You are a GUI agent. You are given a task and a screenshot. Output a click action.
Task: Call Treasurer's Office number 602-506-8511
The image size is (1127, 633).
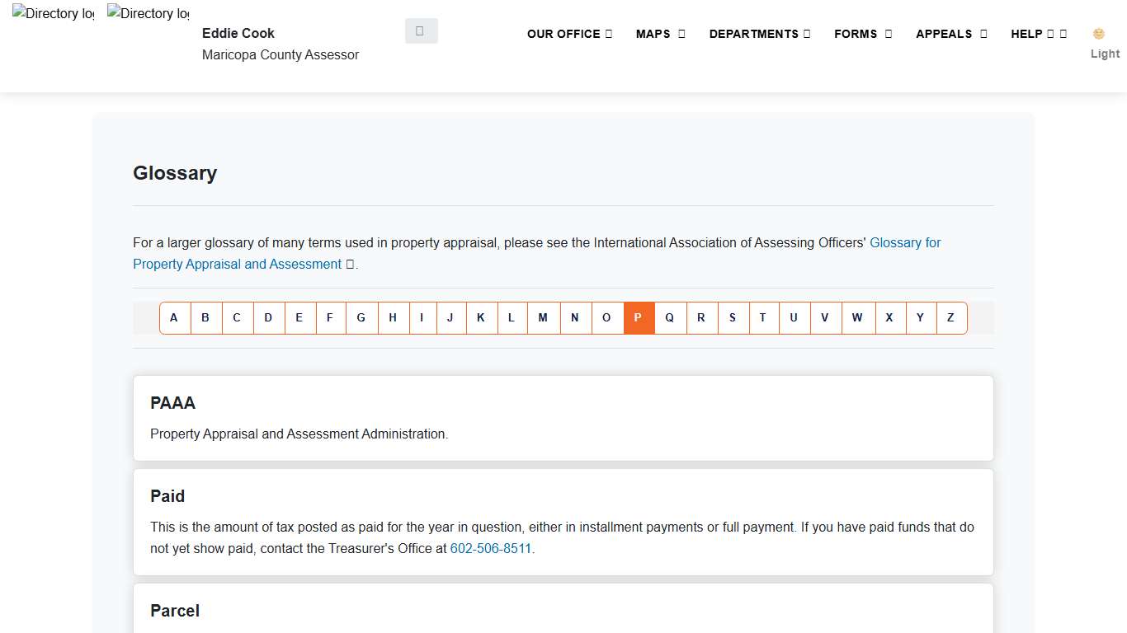pyautogui.click(x=490, y=549)
